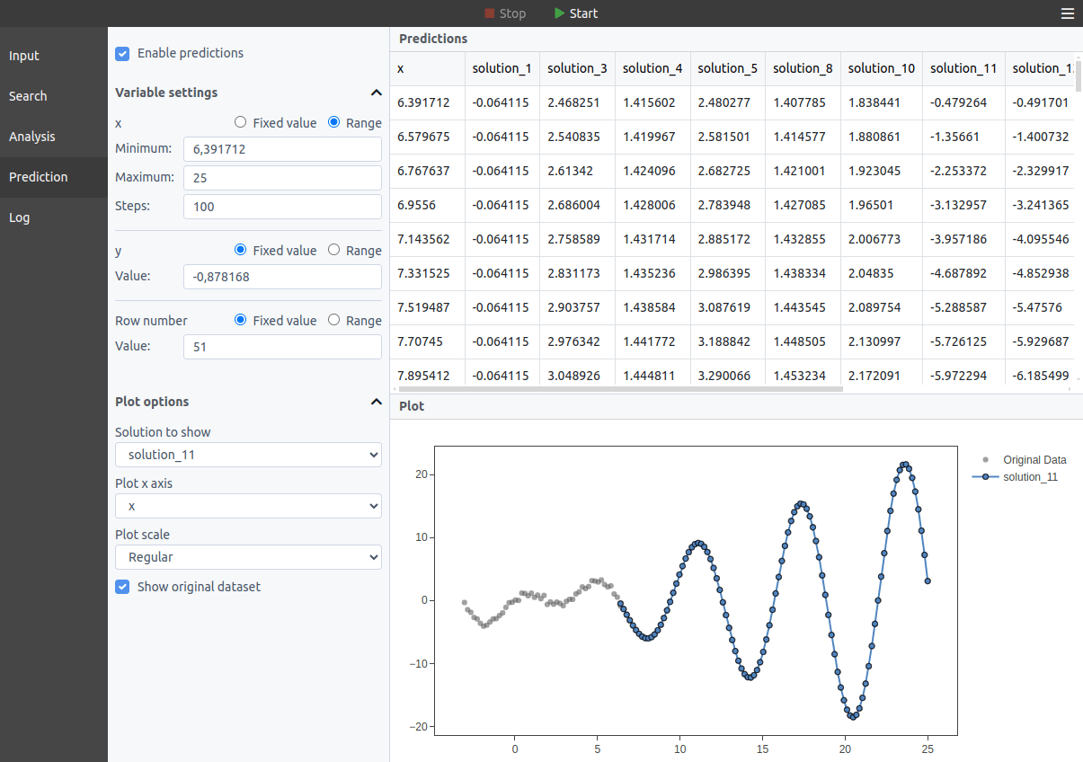Open the hamburger menu icon
Screen dimensions: 1083x762
[x=1067, y=13]
